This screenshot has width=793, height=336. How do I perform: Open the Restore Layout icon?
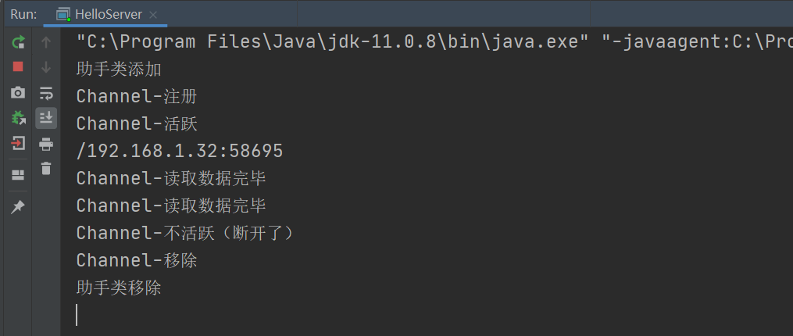(x=17, y=175)
